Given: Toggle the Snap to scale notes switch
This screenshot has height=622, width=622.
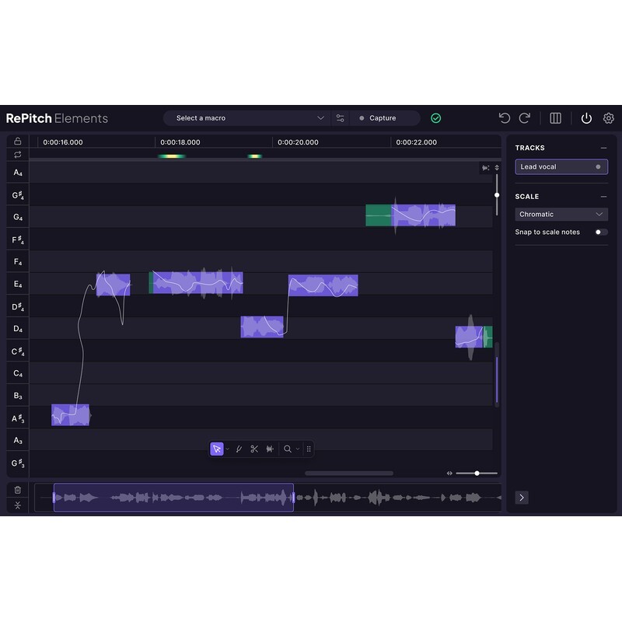Looking at the screenshot, I should 600,232.
